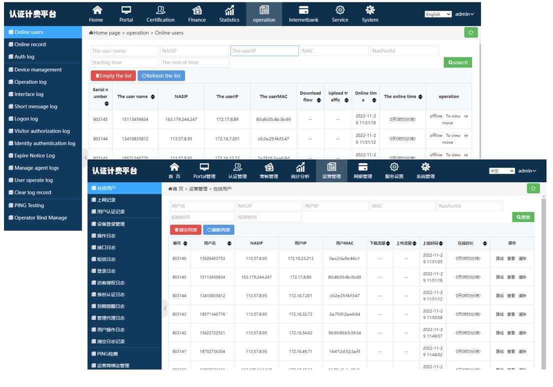Open the Finance icon in top bar
The height and width of the screenshot is (387, 553).
[197, 10]
